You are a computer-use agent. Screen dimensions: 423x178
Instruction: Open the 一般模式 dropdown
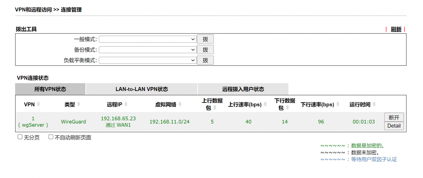(x=148, y=39)
